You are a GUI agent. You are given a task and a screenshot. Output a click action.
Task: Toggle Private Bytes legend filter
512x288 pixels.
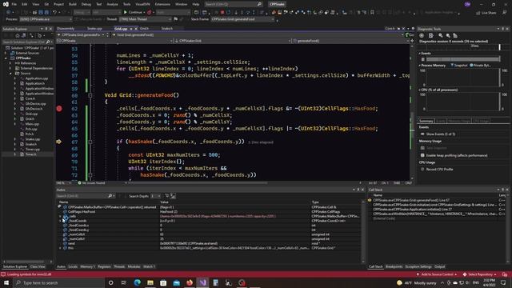point(480,66)
